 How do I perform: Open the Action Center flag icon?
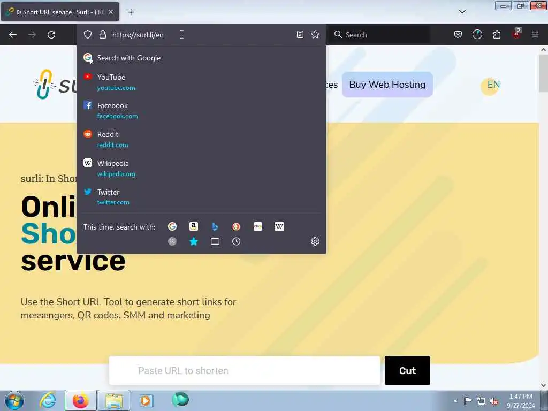pyautogui.click(x=468, y=400)
